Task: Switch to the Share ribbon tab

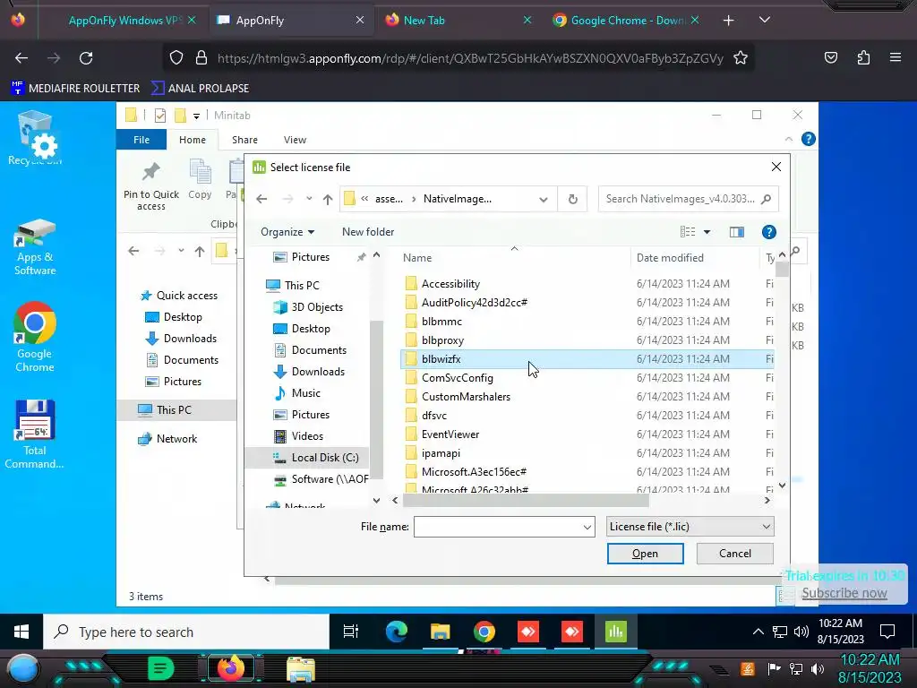Action: click(244, 140)
